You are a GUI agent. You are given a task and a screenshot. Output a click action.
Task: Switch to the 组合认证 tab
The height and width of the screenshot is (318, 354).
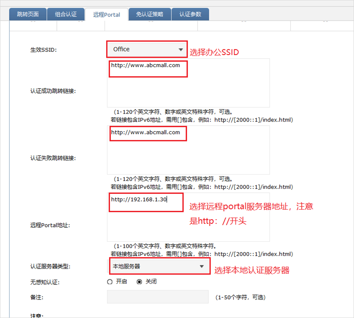click(x=66, y=14)
